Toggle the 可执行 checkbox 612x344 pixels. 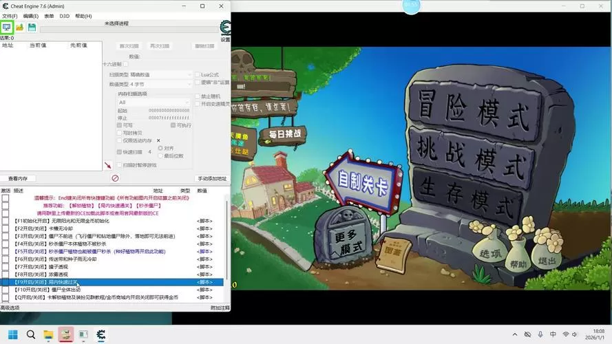173,125
